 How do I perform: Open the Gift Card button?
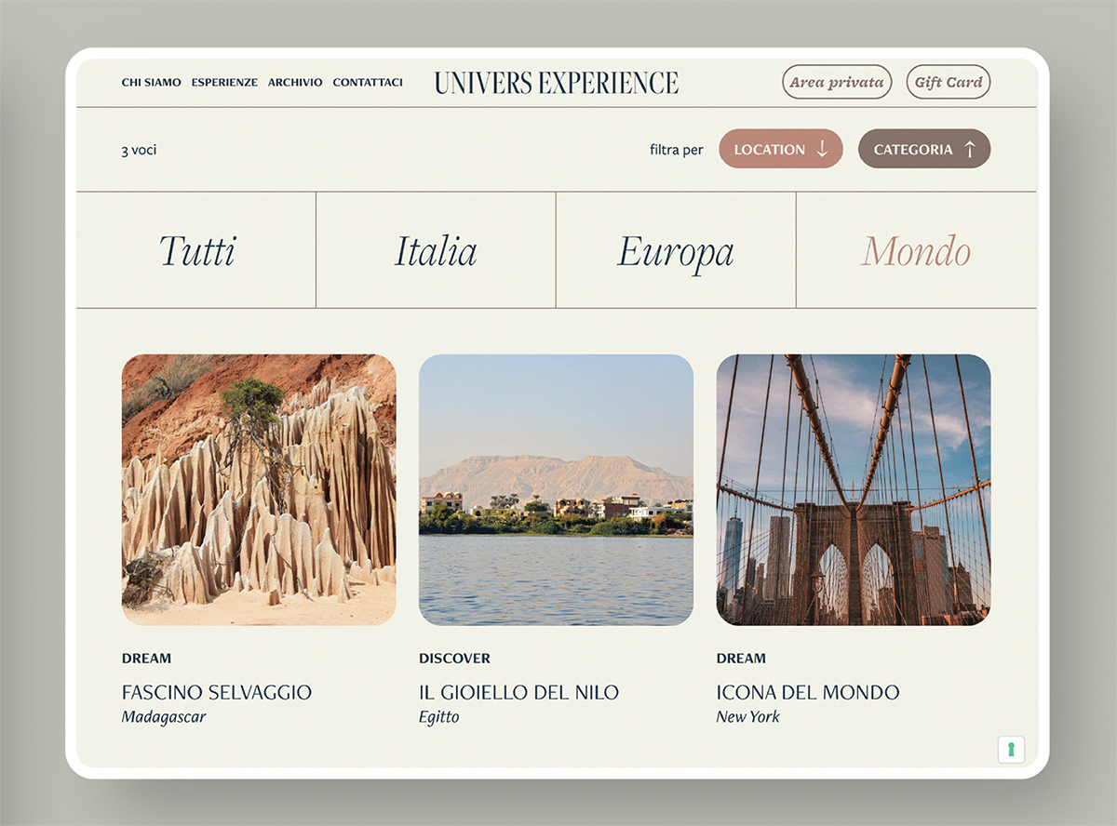point(948,82)
